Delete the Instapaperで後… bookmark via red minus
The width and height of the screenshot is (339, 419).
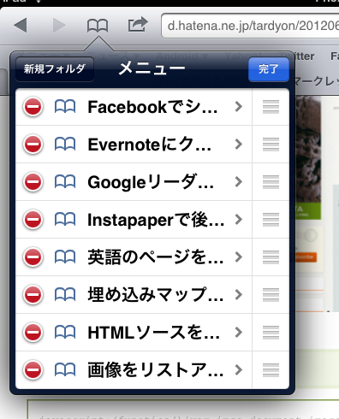(x=33, y=220)
